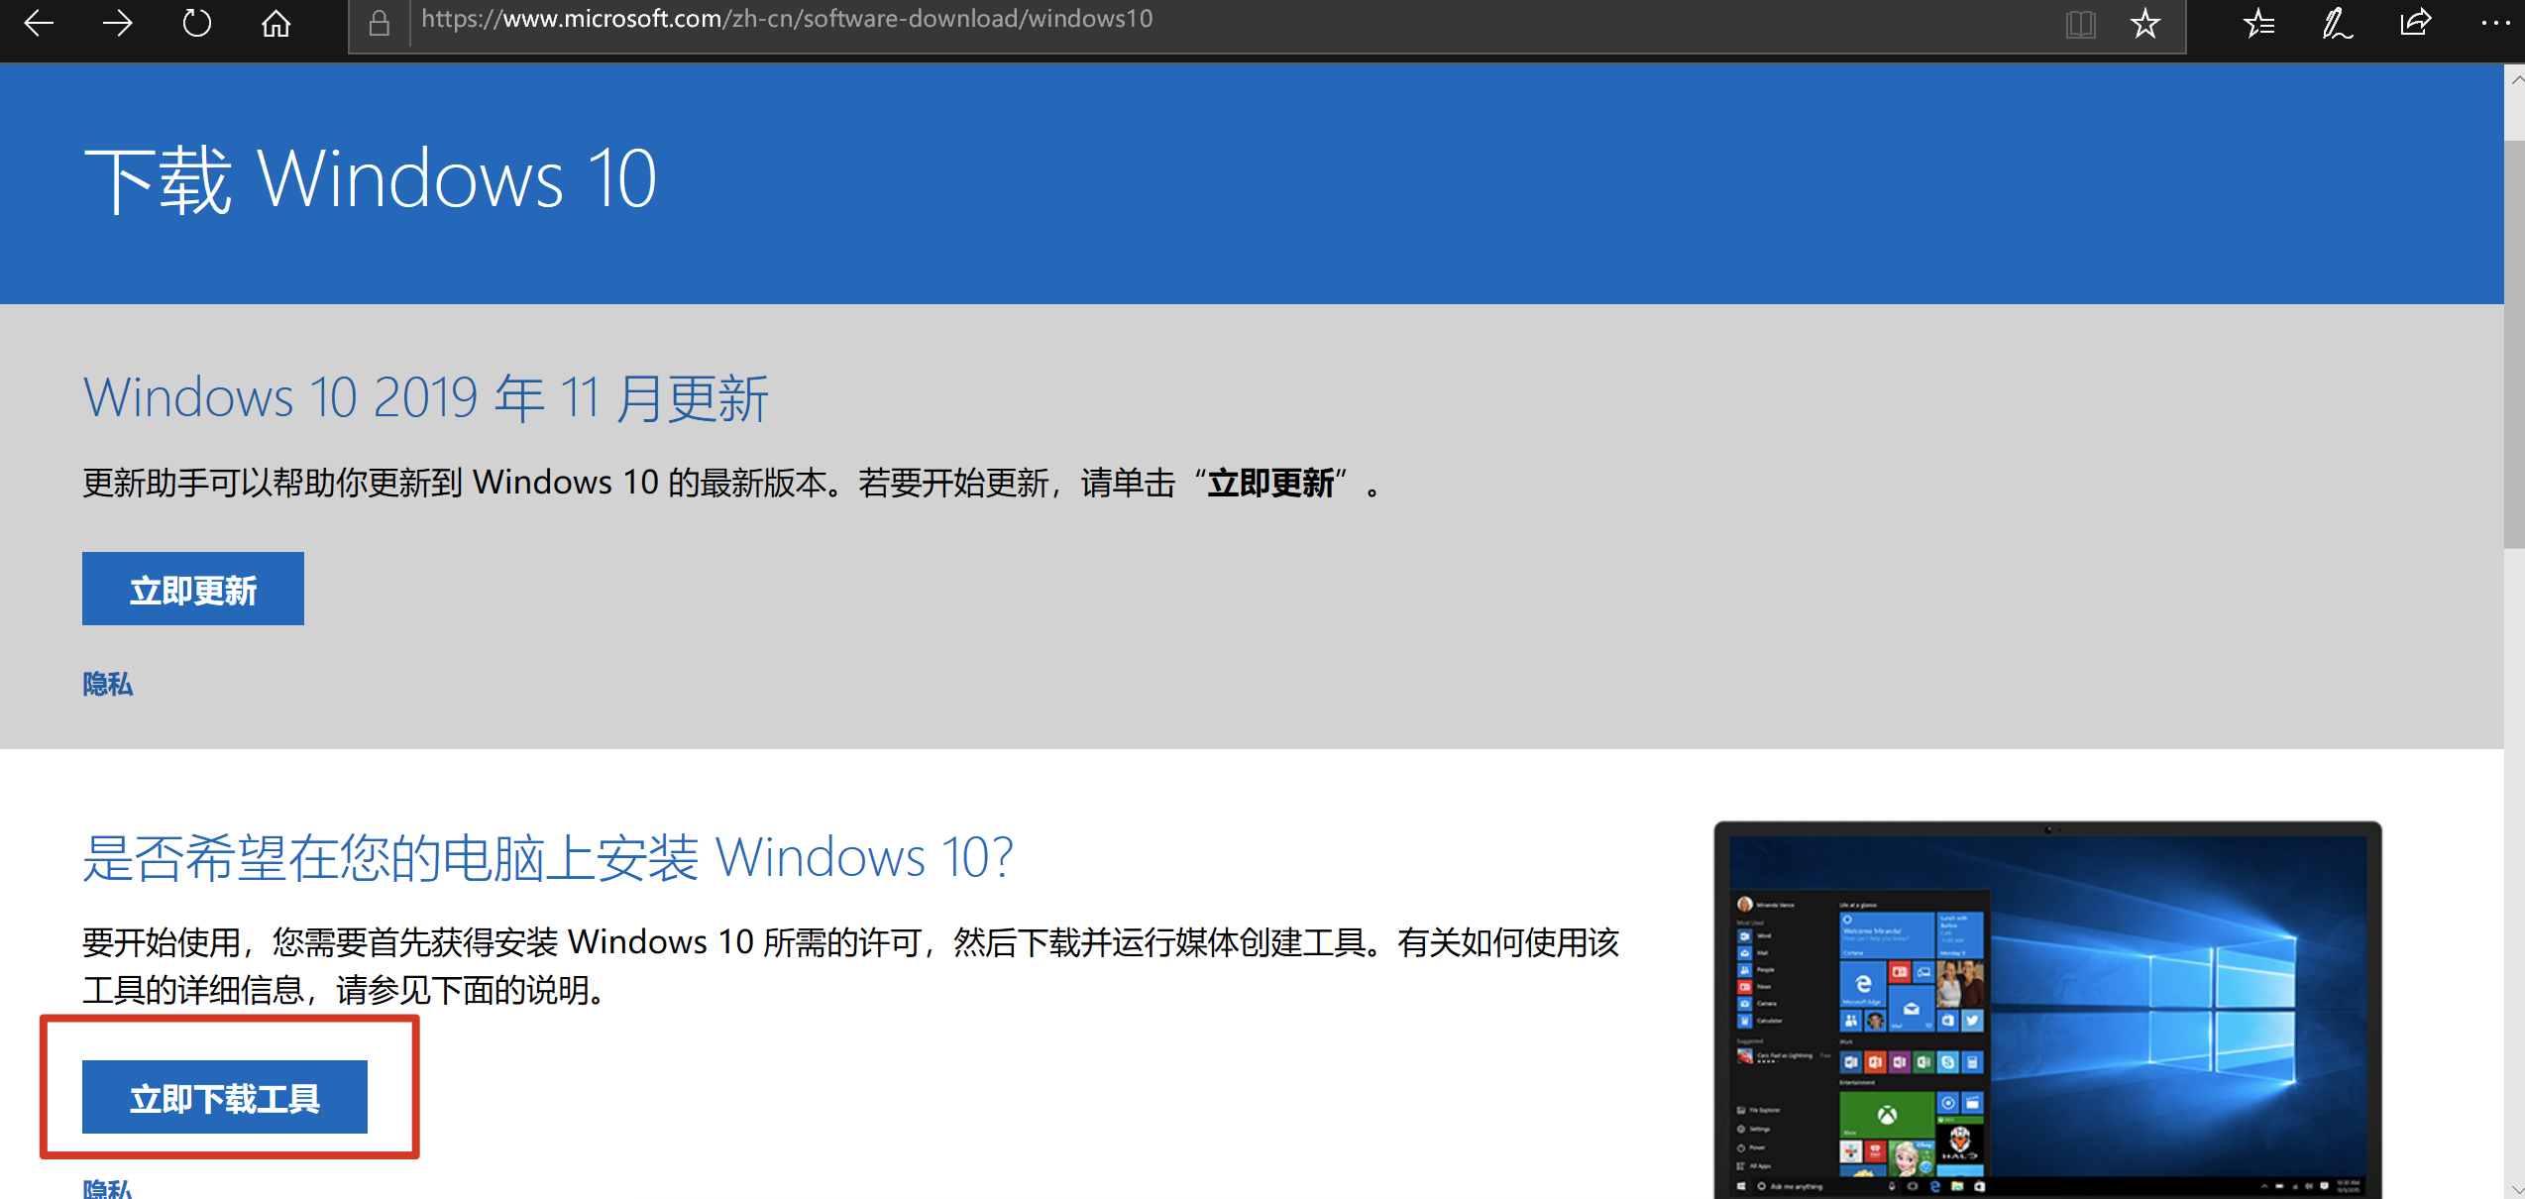Viewport: 2525px width, 1199px height.
Task: Click the 立即下载工具 button
Action: point(225,1097)
